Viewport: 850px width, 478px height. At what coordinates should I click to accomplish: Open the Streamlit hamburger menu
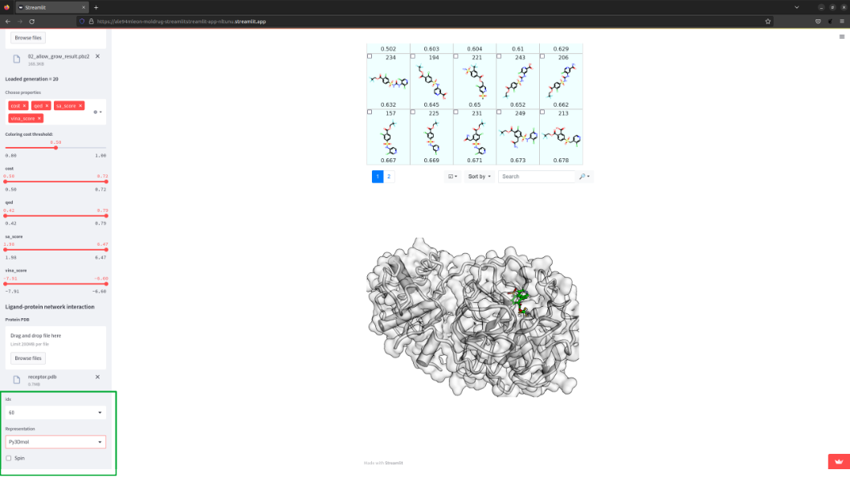[842, 37]
